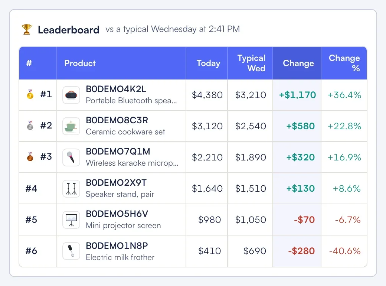
Task: Click the $980 Today value
Action: pos(210,220)
